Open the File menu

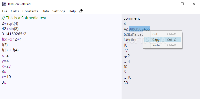pos(5,11)
